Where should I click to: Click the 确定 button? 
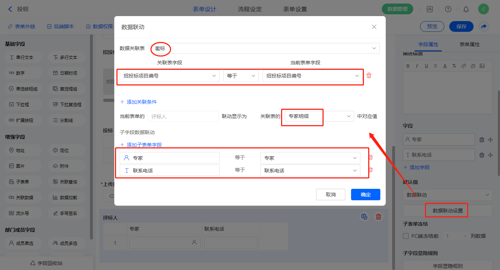tap(365, 195)
